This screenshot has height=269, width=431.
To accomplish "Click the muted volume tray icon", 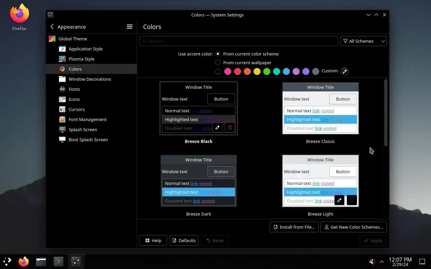I will click(372, 262).
